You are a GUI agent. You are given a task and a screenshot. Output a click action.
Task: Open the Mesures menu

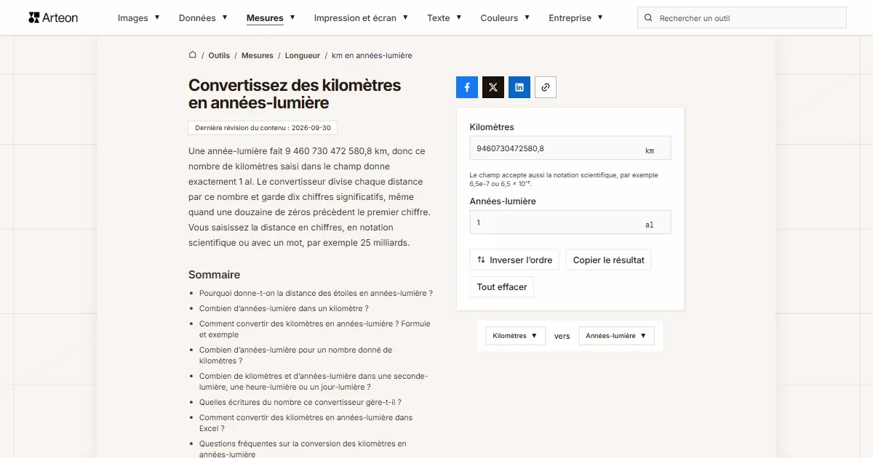click(x=271, y=18)
